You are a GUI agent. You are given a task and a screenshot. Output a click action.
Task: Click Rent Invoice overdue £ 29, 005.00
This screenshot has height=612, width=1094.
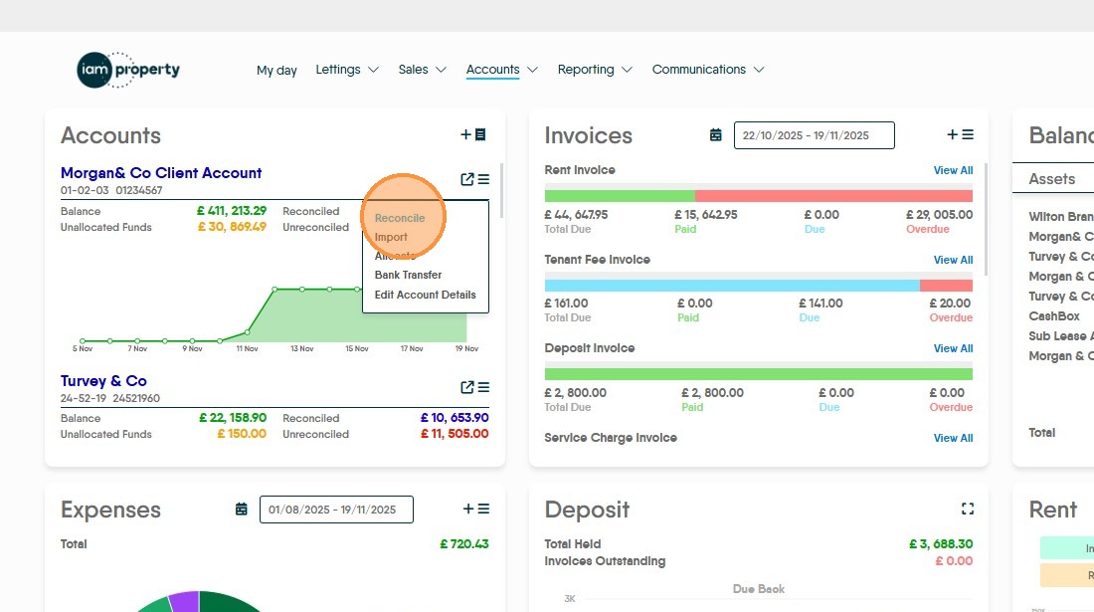[939, 215]
